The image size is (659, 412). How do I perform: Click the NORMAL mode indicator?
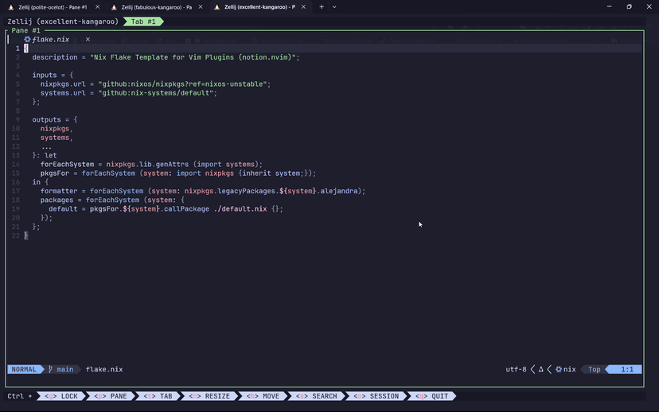(x=24, y=369)
